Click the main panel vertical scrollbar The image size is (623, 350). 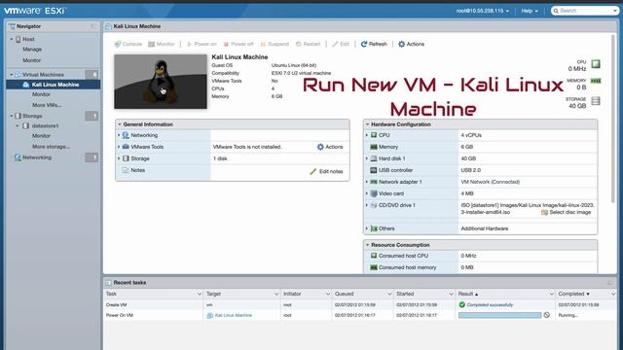pos(613,119)
